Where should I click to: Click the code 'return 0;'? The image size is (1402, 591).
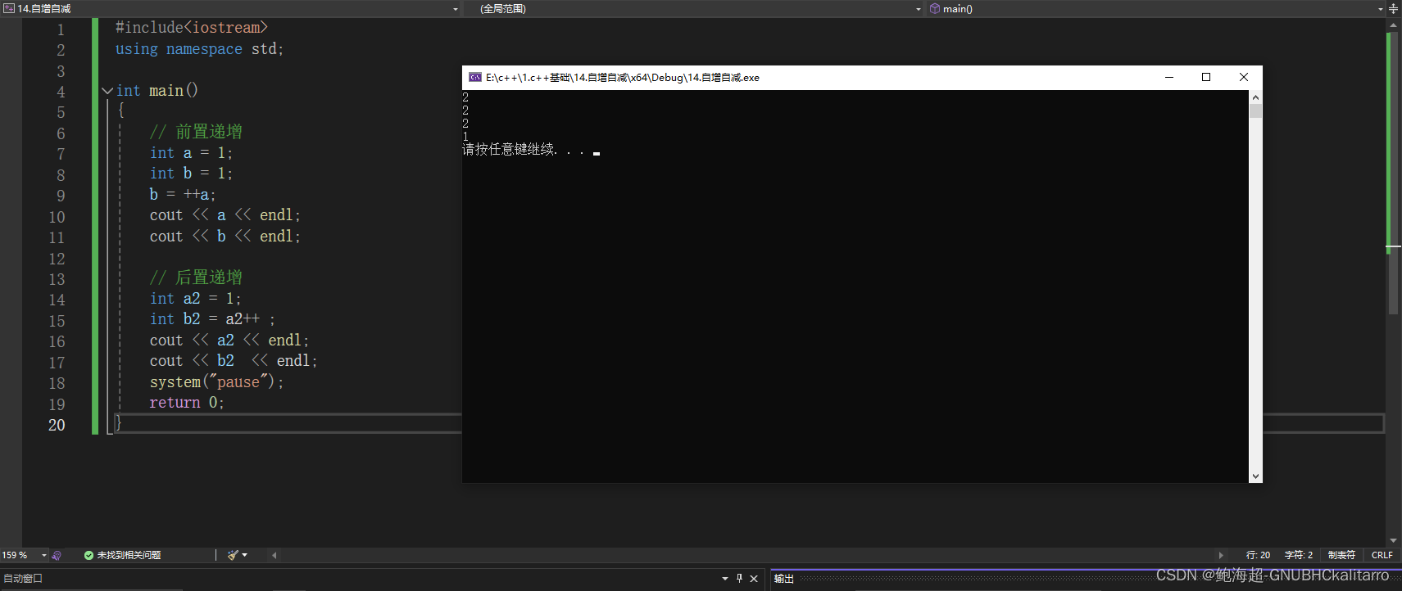coord(186,403)
